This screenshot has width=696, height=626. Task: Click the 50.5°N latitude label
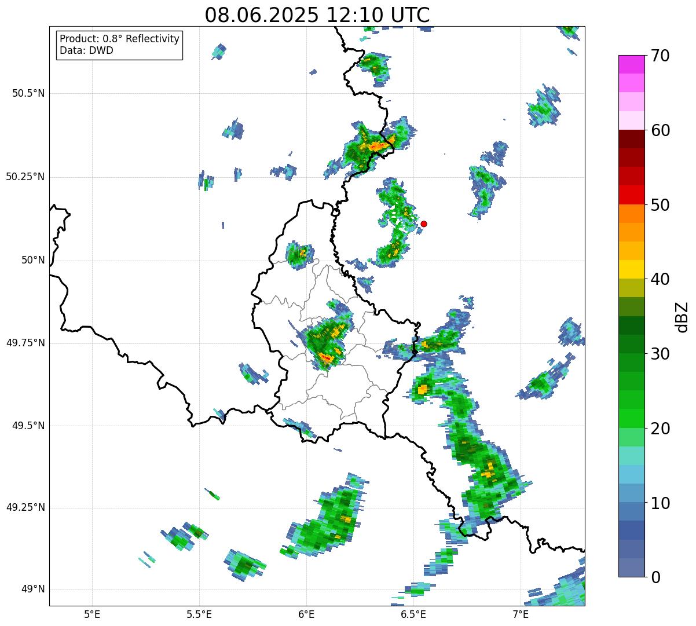point(29,94)
